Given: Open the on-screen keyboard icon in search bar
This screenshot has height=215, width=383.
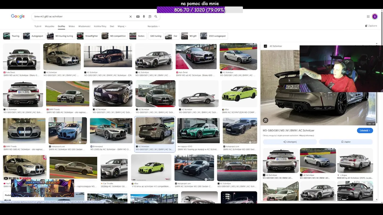Looking at the screenshot, I should (138, 17).
